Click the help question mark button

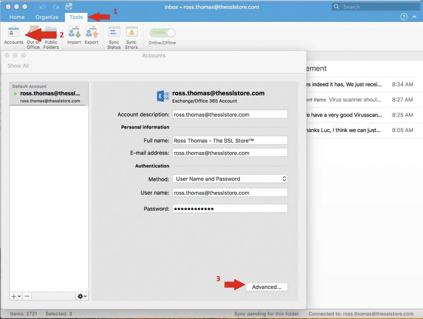click(404, 17)
